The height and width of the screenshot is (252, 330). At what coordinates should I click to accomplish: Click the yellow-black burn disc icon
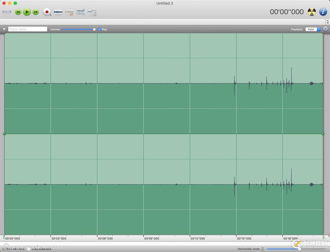point(312,12)
